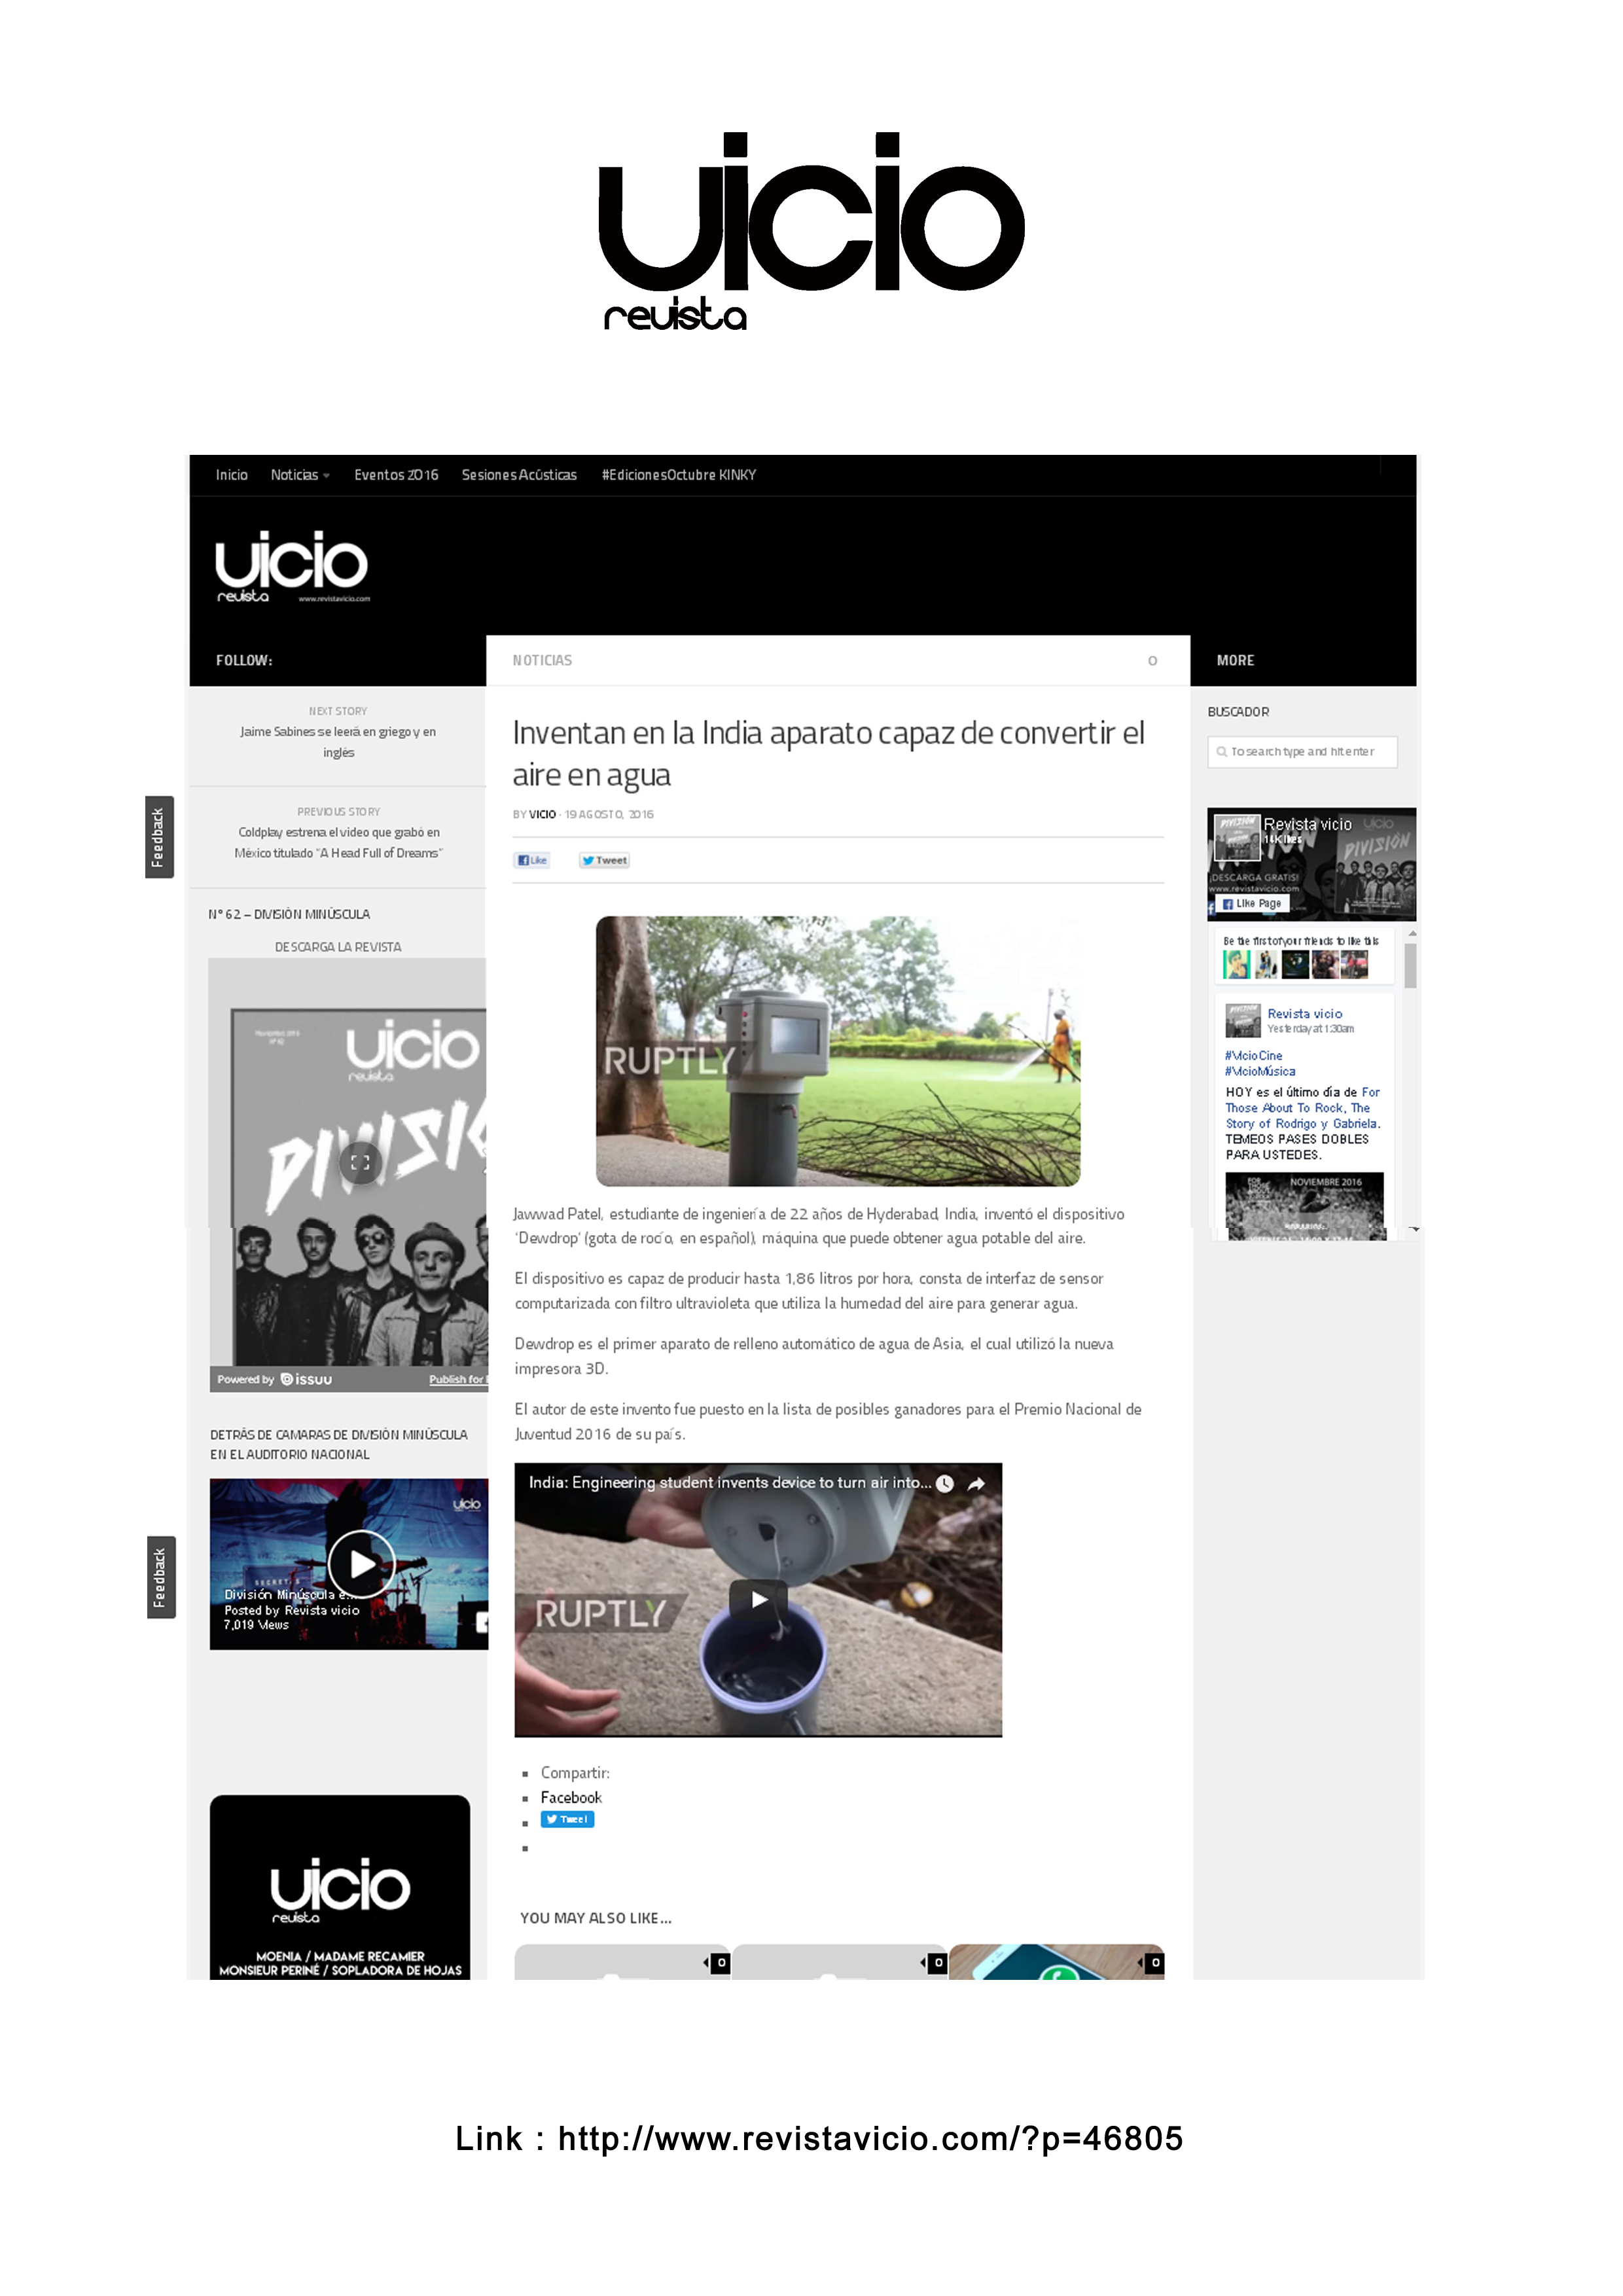Click scroll-up arrow of Facebook widget
The height and width of the screenshot is (2296, 1623).
1412,933
